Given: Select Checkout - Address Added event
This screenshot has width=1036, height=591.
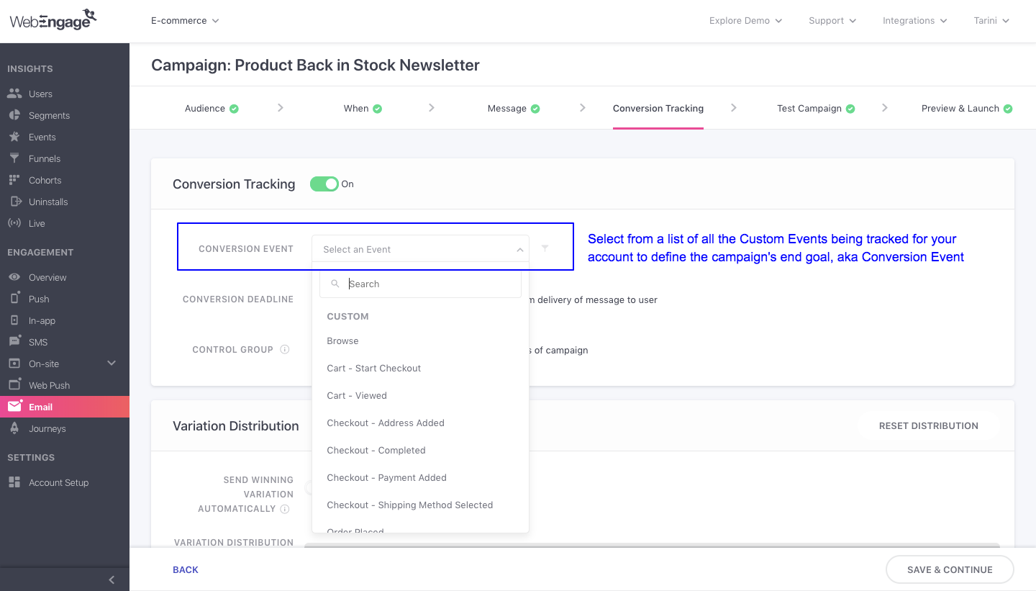Looking at the screenshot, I should coord(420,423).
